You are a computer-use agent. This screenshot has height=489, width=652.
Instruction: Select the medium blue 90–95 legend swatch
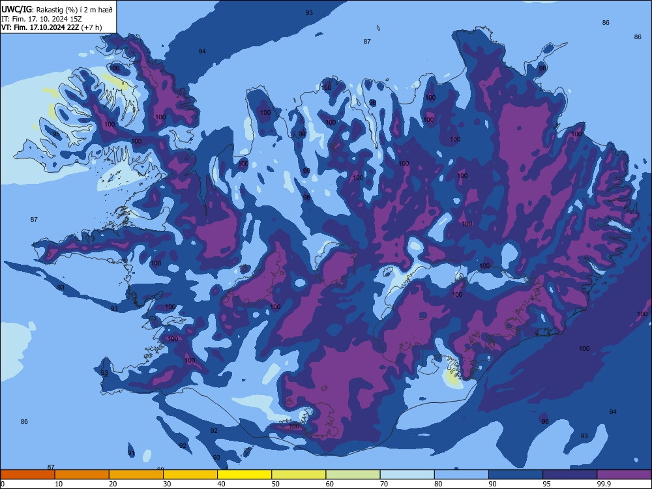516,475
